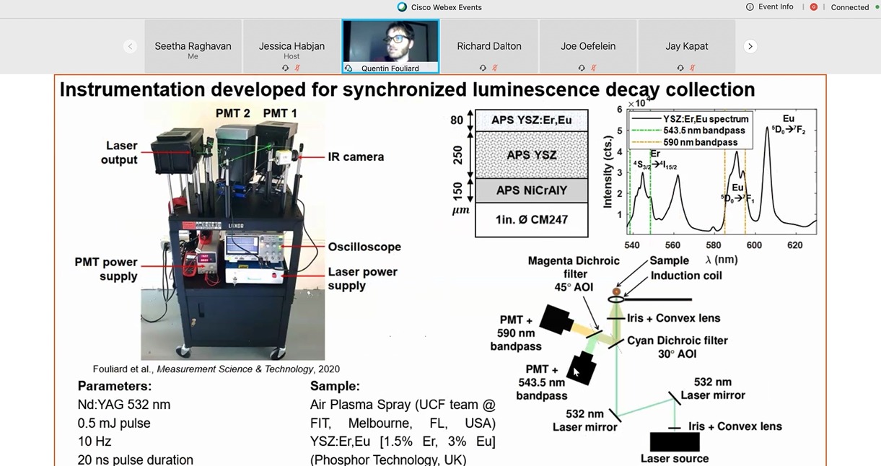Click Richard Dalton's muted microphone icon
This screenshot has height=466, width=881.
(x=495, y=68)
